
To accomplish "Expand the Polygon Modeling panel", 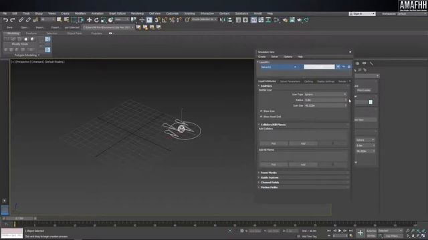I will click(x=27, y=55).
